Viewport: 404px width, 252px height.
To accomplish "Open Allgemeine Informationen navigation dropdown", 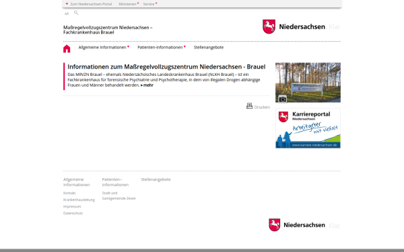I will click(x=104, y=47).
